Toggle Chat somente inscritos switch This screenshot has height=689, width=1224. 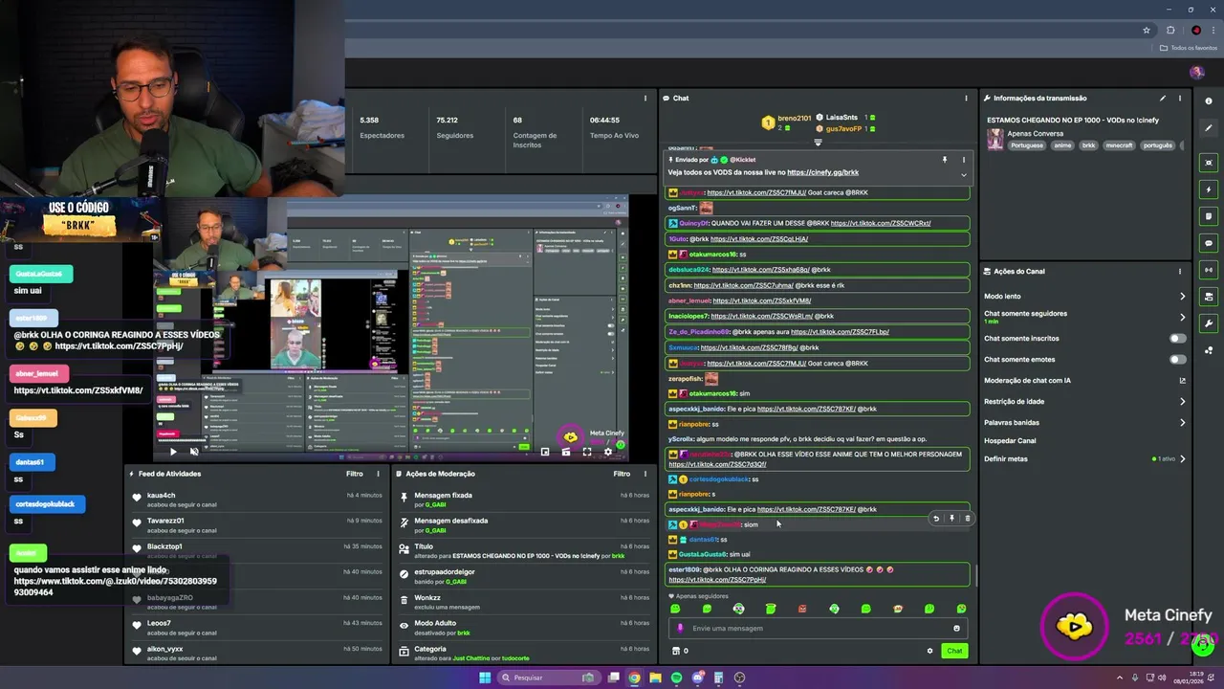(x=1178, y=338)
